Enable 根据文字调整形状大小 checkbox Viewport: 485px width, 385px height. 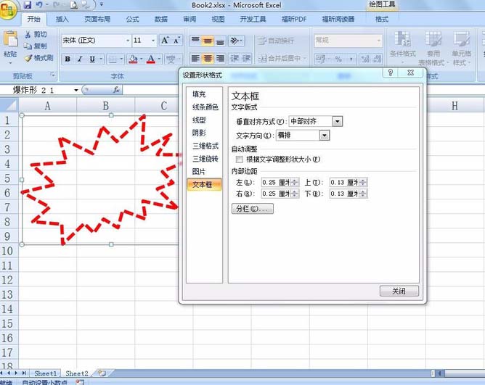[x=239, y=159]
